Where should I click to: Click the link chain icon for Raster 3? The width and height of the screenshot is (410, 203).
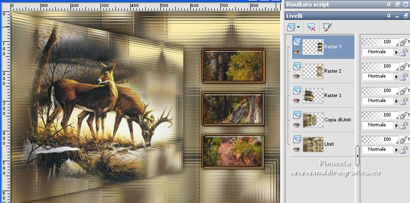coord(404,42)
